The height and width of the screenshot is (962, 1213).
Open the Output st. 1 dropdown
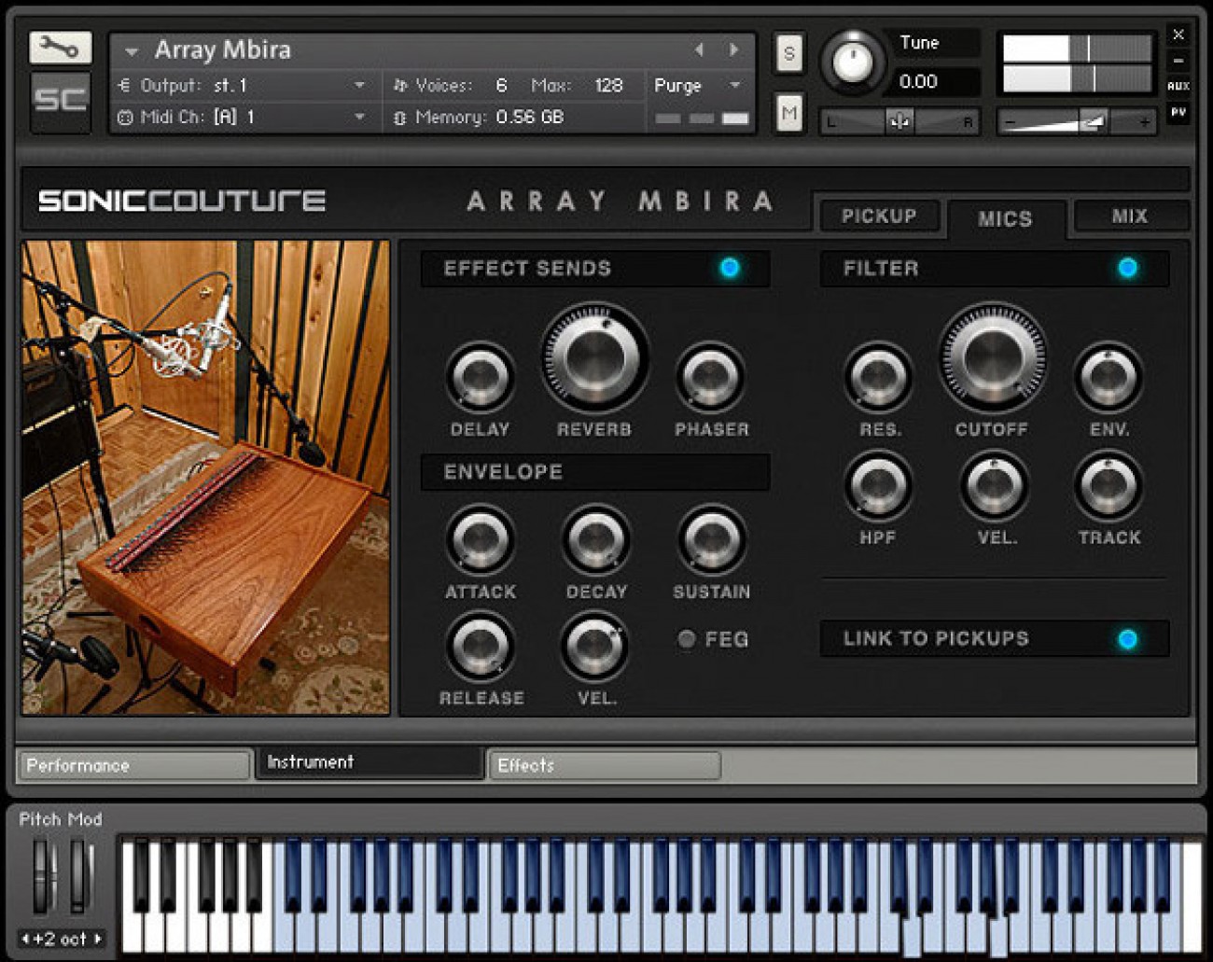click(x=359, y=84)
